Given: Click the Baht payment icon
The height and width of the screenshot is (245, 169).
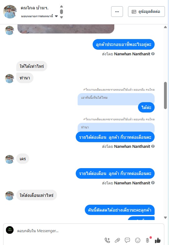Looking at the screenshot, I should [148, 240].
